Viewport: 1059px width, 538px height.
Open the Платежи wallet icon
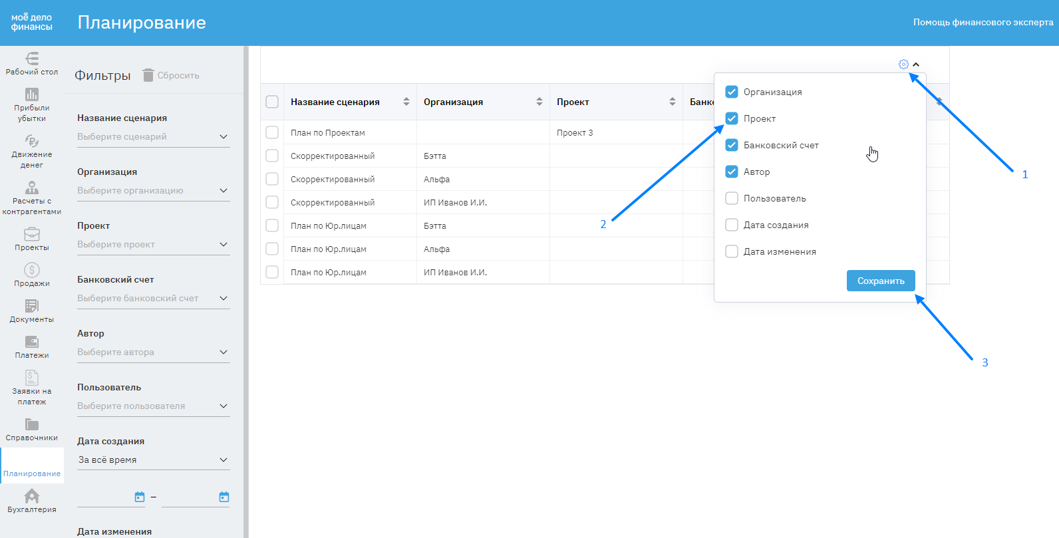click(32, 342)
